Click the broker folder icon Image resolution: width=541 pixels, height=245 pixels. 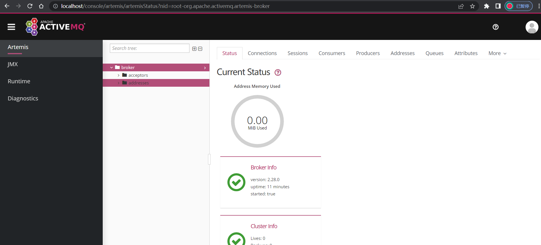tap(117, 67)
